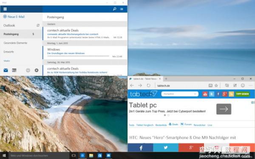Share article via blue Facebook bar
The height and width of the screenshot is (159, 255).
(141, 148)
